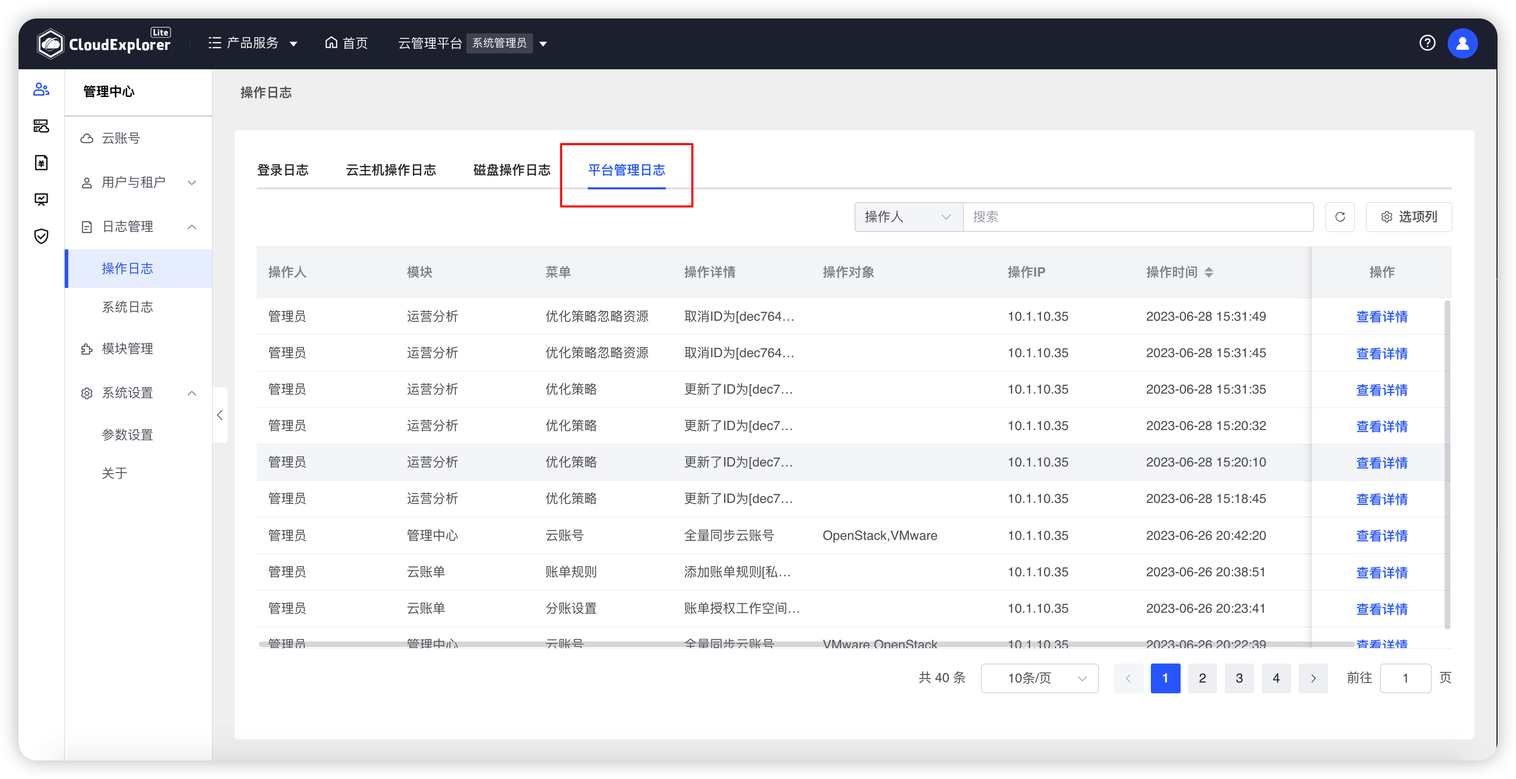The height and width of the screenshot is (779, 1516).
Task: Click the 操作详情 column header
Action: point(709,272)
